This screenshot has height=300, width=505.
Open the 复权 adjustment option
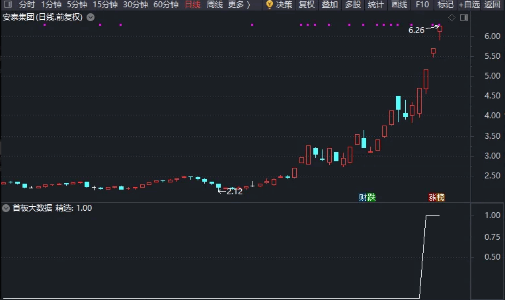306,5
